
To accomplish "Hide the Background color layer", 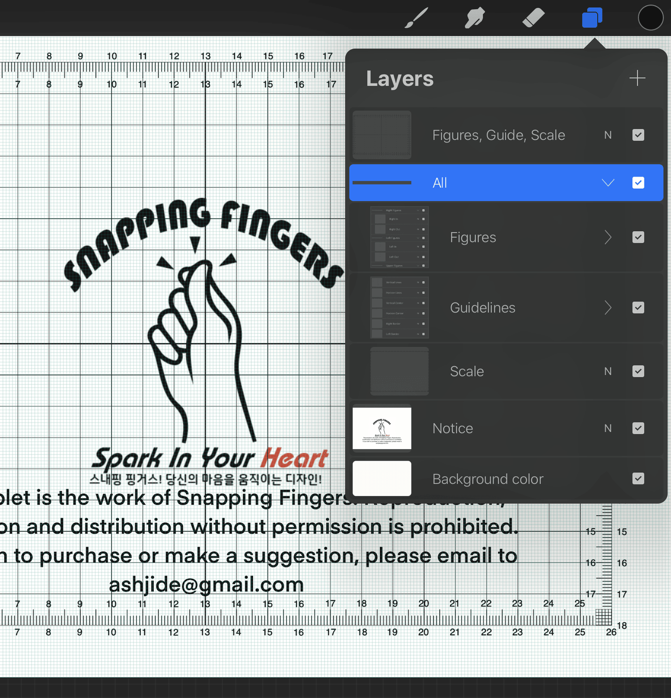I will click(x=638, y=479).
